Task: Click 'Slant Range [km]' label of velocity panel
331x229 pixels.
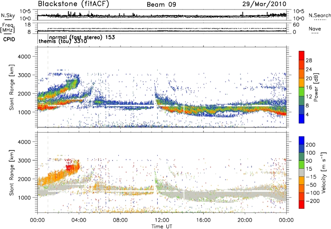Action: [x=12, y=172]
